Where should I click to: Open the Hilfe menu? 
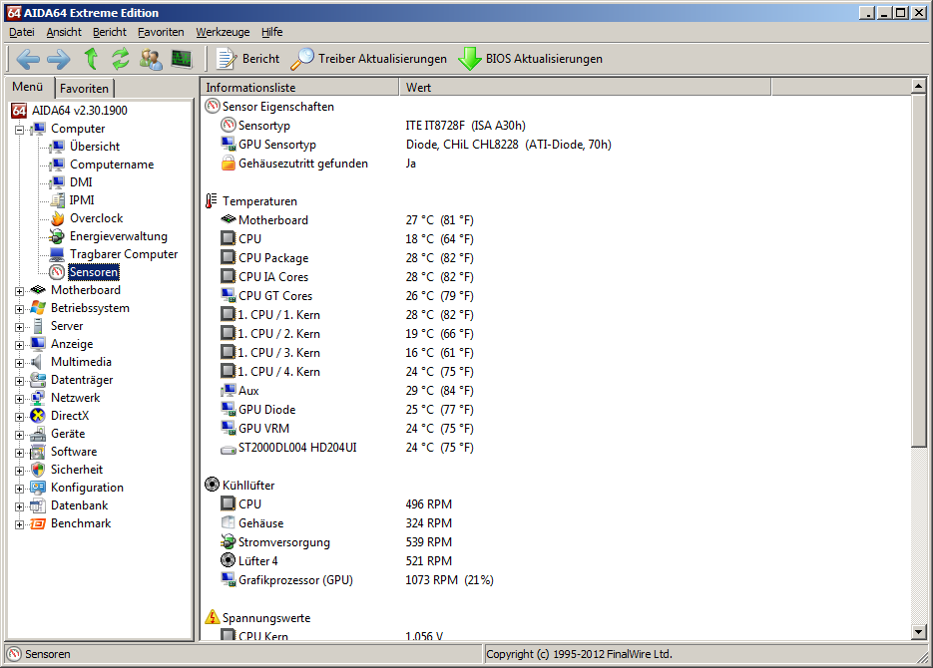[x=272, y=32]
